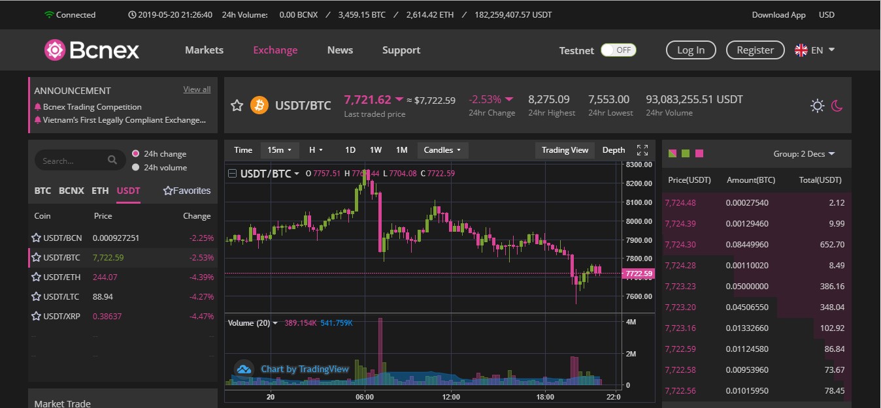The width and height of the screenshot is (881, 408).
Task: Open View all announcements link
Action: point(197,89)
